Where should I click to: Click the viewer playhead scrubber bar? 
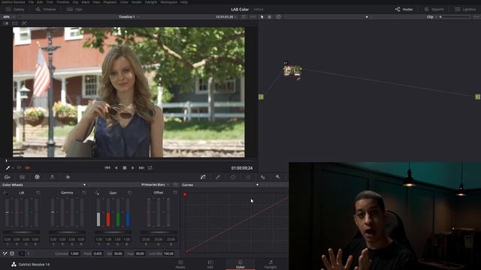pos(129,160)
